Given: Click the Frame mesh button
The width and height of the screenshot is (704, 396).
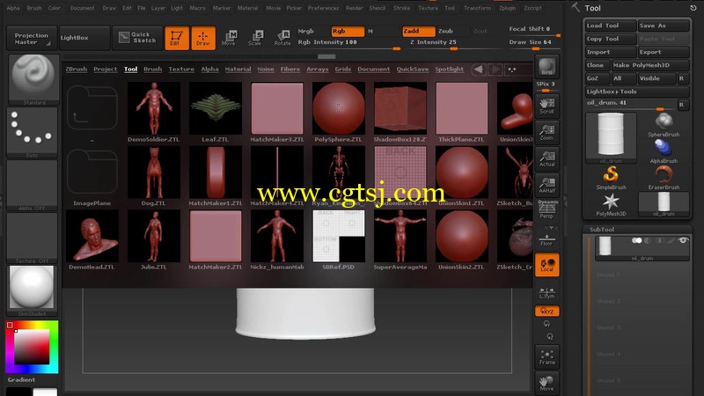Looking at the screenshot, I should (546, 357).
